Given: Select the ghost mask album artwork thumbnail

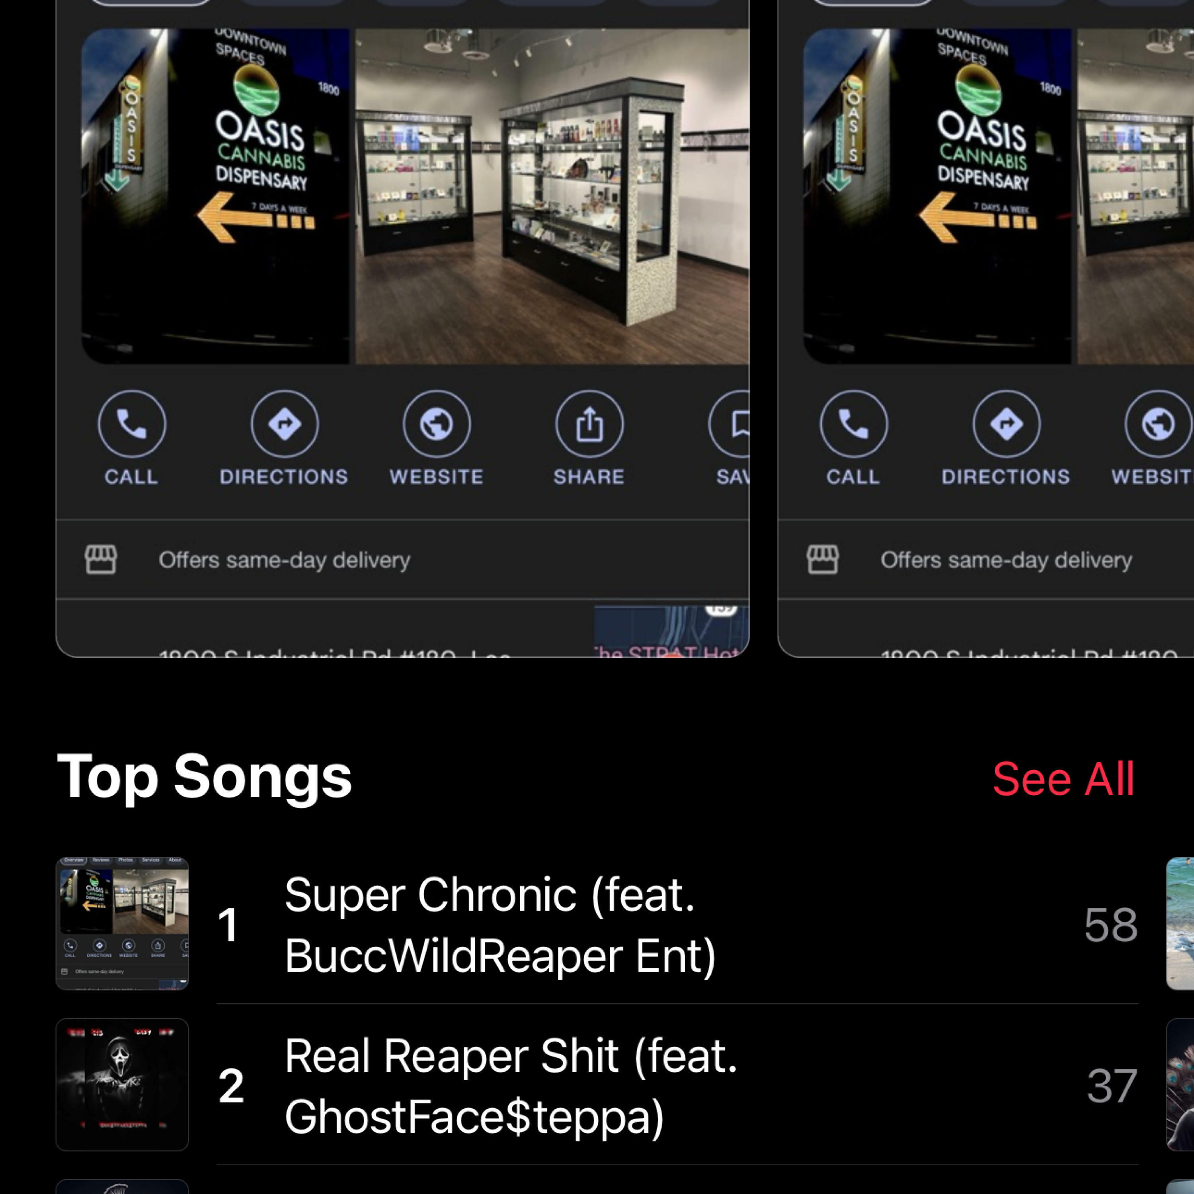Looking at the screenshot, I should [x=122, y=1085].
